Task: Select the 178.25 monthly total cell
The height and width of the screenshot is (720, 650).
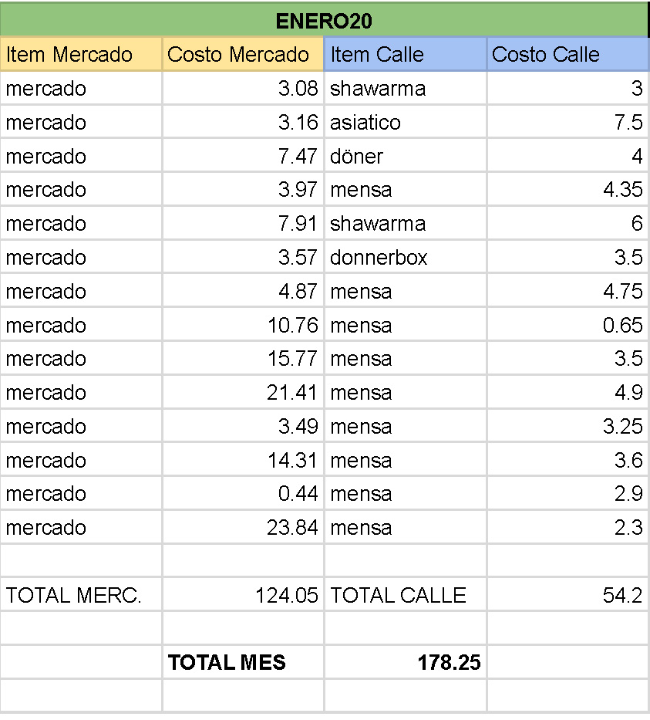Action: point(406,662)
